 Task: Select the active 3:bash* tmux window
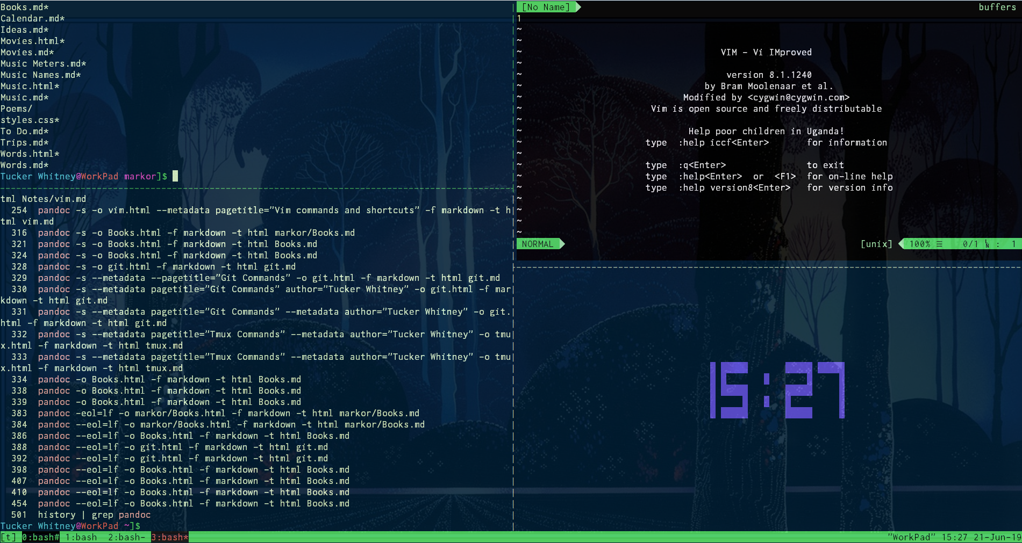(x=170, y=537)
